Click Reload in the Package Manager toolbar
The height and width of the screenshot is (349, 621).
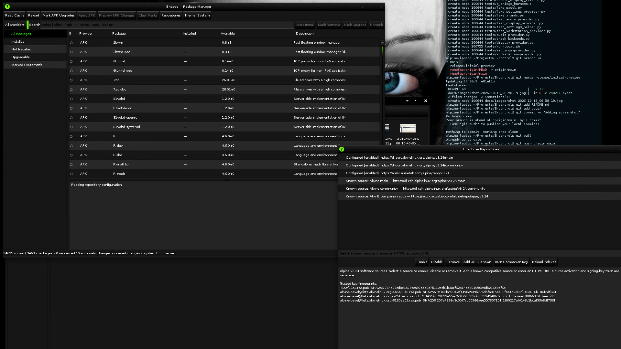(33, 16)
